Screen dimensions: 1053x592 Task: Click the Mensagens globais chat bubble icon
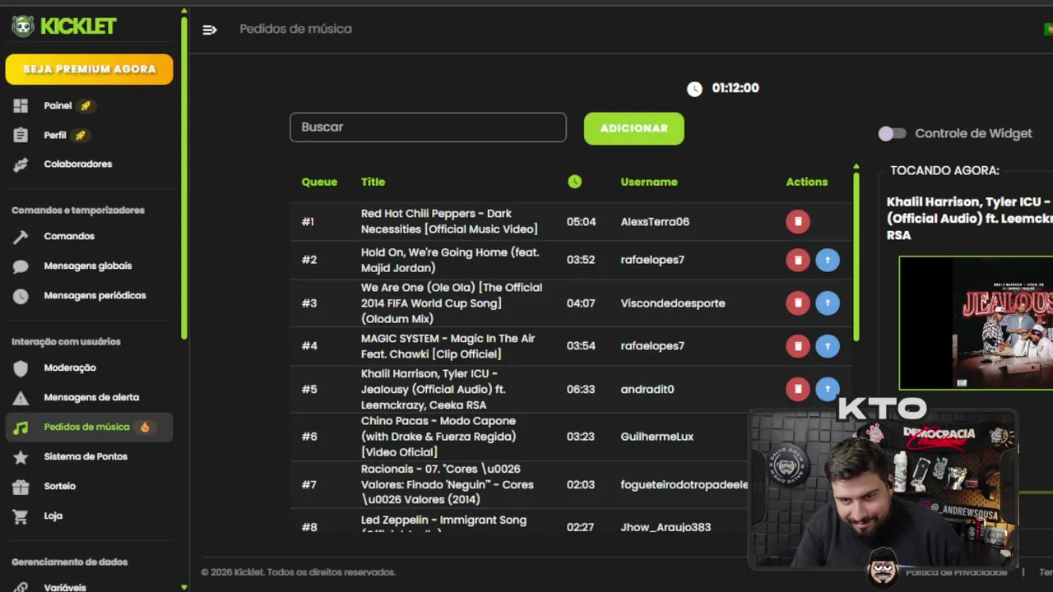[x=21, y=266]
